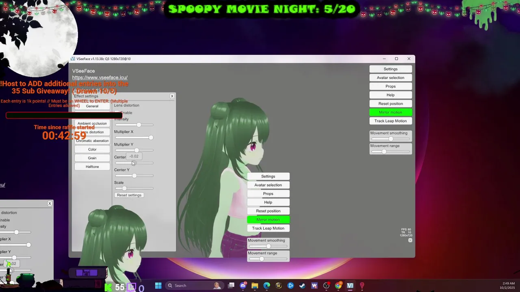
Task: Toggle the Lens distortion Enable checkbox
Action: 117,112
